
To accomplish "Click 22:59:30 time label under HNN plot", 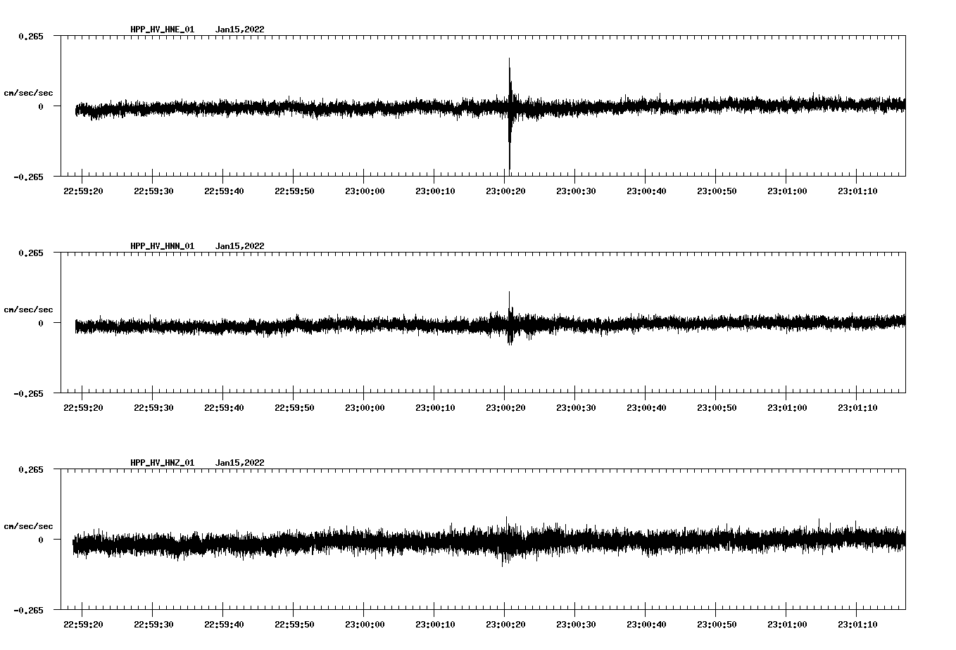I will [x=153, y=408].
